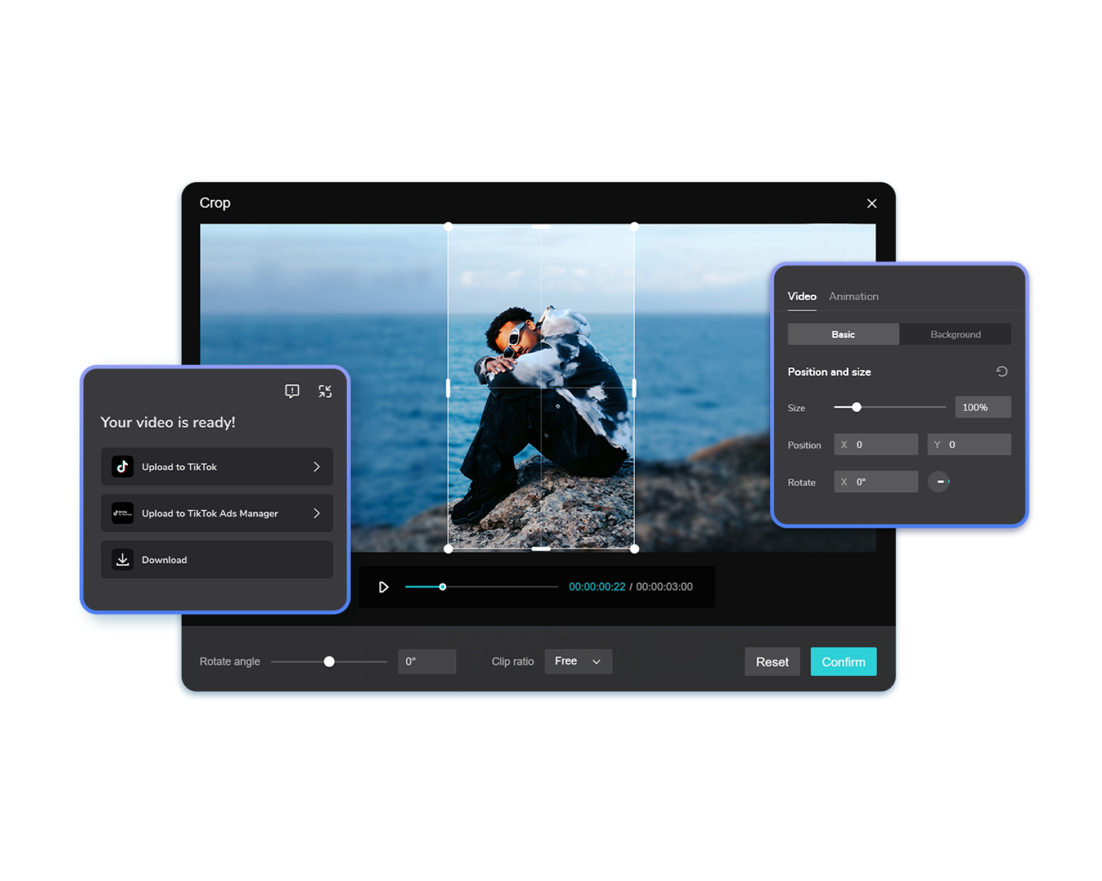Open the Clip ratio Free dropdown
The image size is (1102, 881).
578,661
